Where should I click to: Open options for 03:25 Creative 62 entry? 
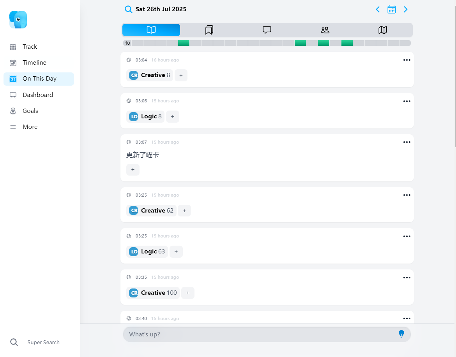(x=407, y=195)
